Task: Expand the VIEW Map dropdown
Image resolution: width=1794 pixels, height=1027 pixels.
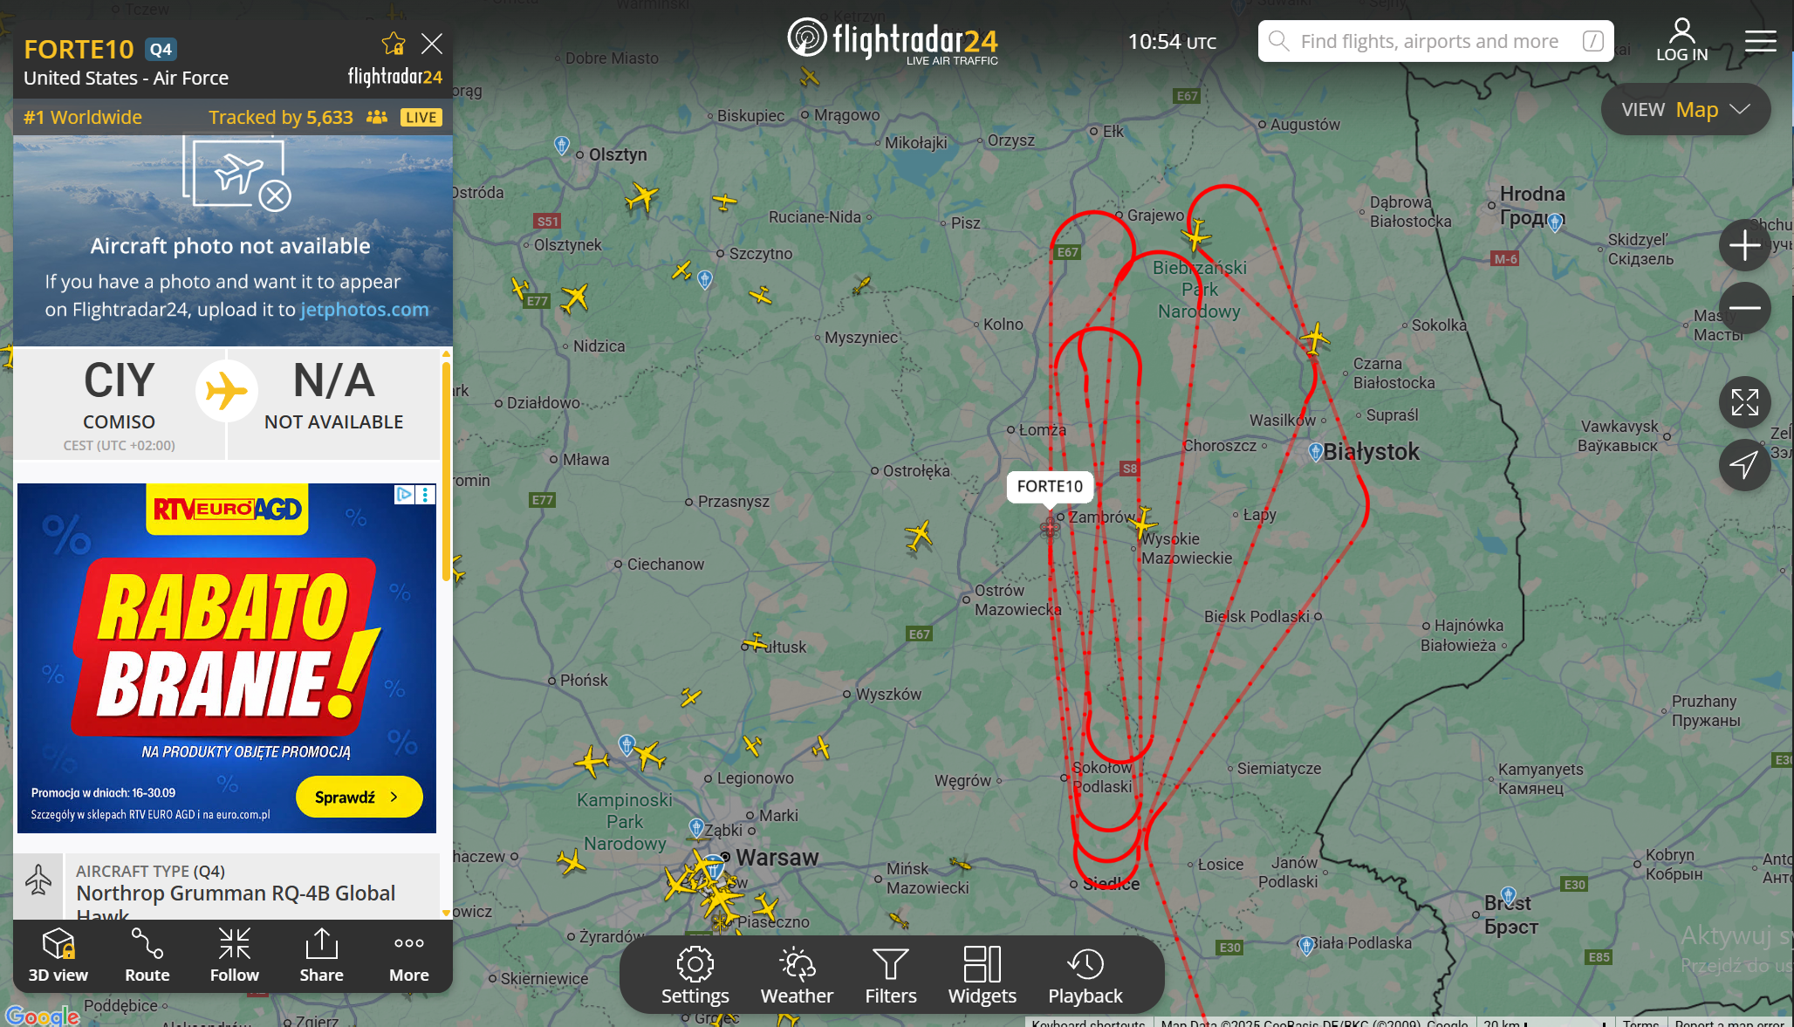Action: [1686, 109]
